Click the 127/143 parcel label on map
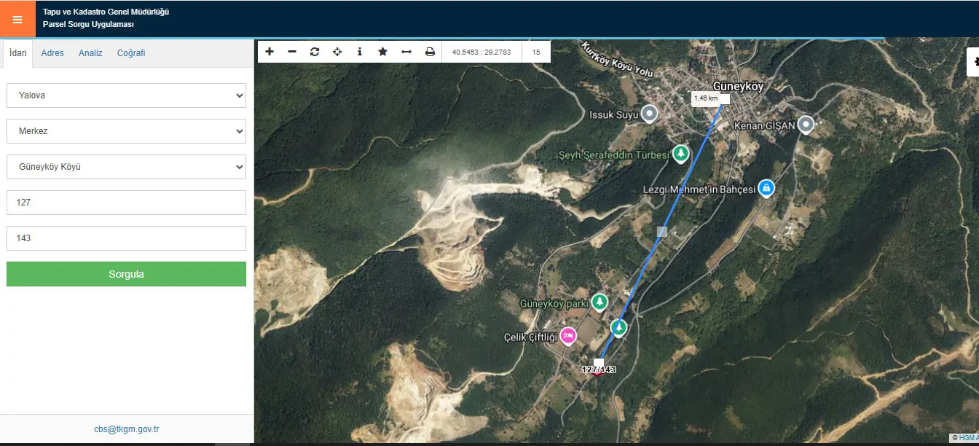The image size is (979, 446). [x=599, y=369]
